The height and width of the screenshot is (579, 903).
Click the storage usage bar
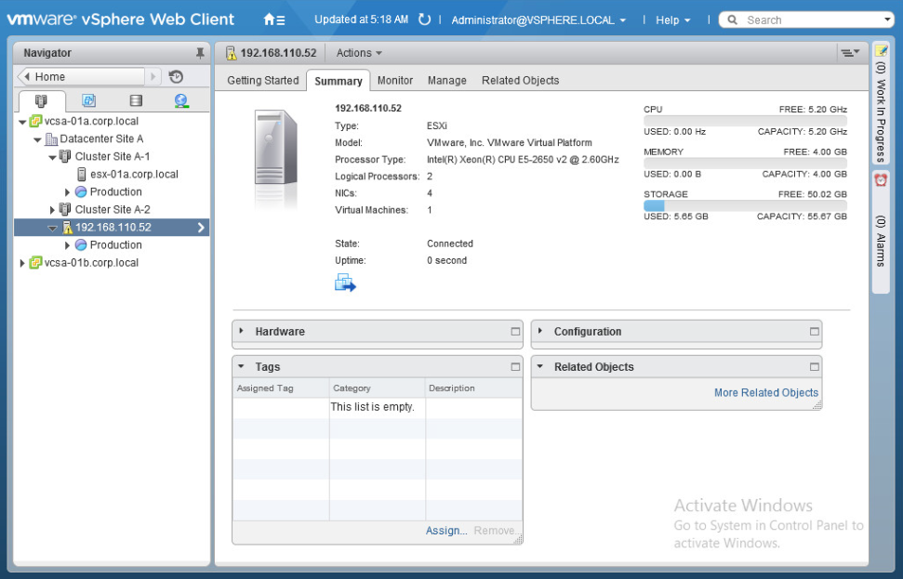pyautogui.click(x=745, y=205)
